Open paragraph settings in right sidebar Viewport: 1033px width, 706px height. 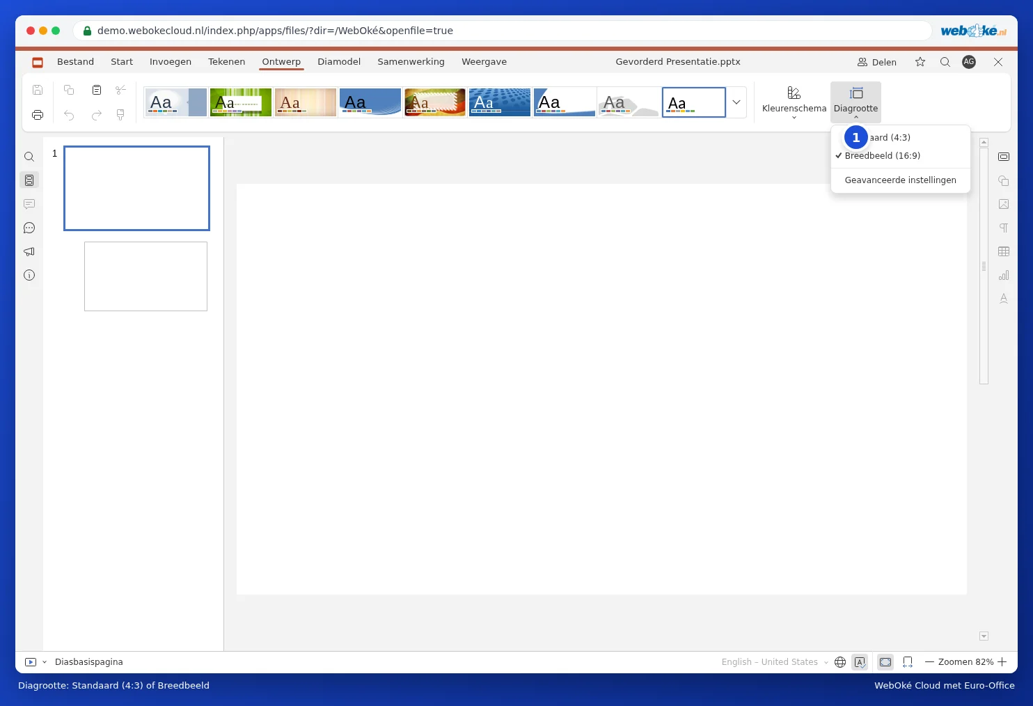point(1004,228)
